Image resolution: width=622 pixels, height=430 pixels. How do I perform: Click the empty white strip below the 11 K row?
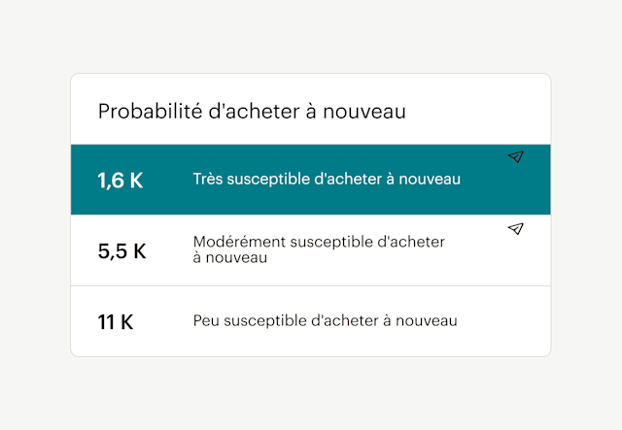tap(311, 348)
